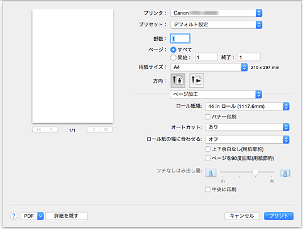Screen dimensions: 303x229
Task: Open the ロール紙幅 44 in dropdown
Action: (x=247, y=106)
